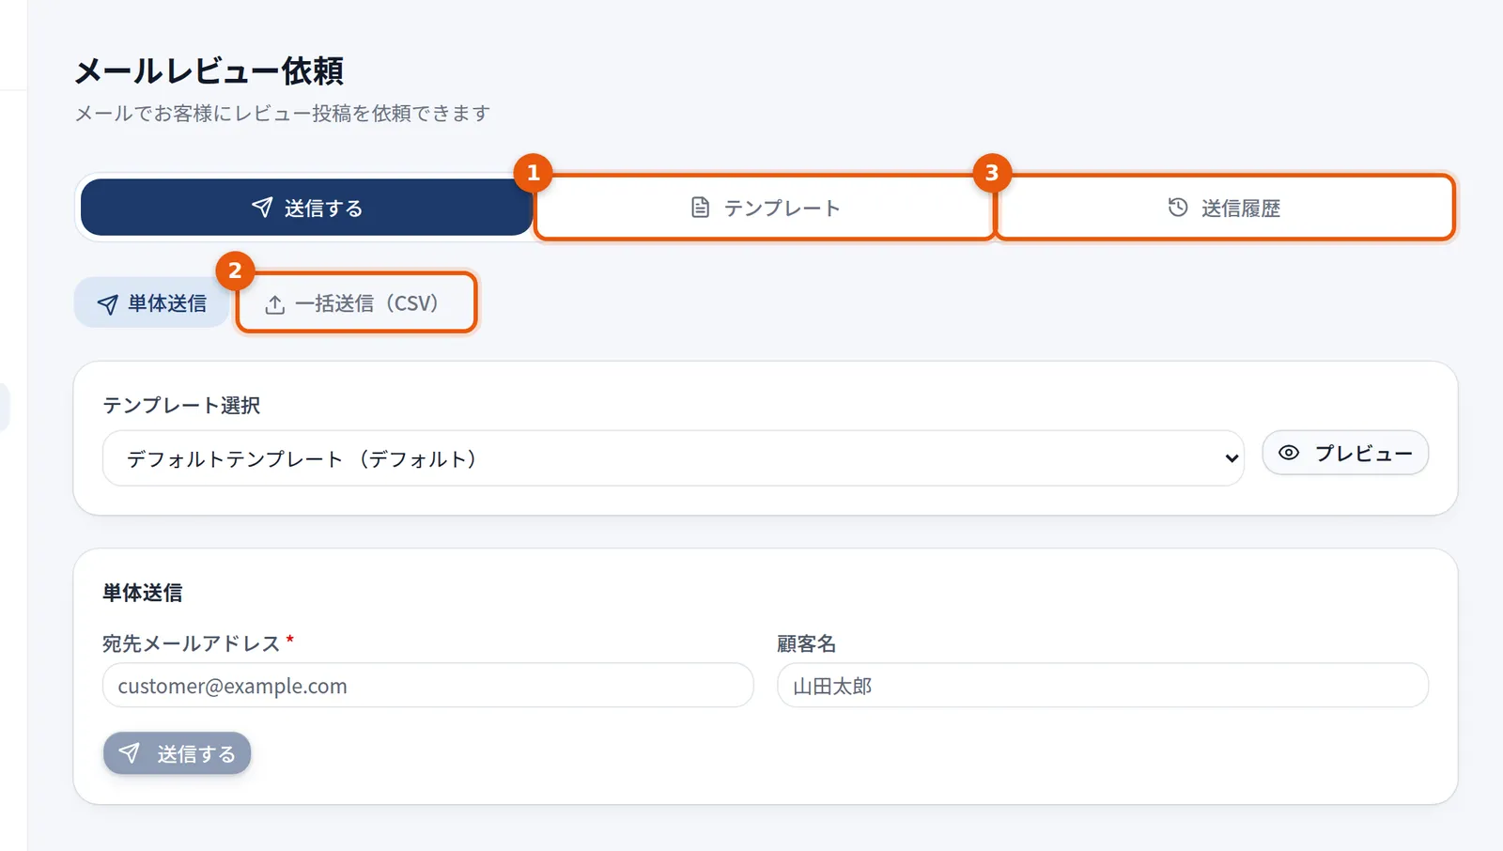Open the 送信する tab

tap(306, 208)
